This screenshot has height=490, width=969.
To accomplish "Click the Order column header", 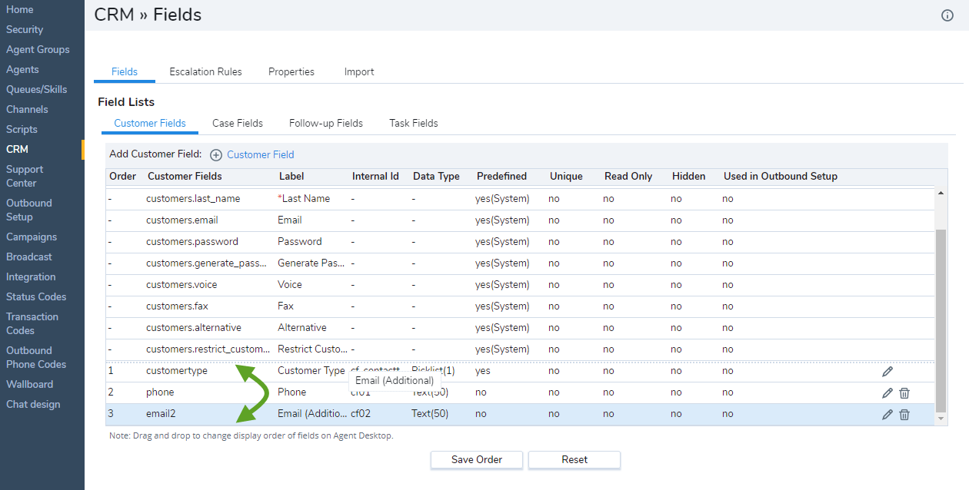I will coord(123,177).
